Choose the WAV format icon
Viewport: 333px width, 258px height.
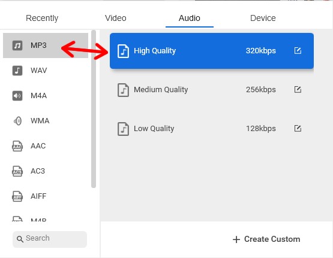pyautogui.click(x=17, y=70)
